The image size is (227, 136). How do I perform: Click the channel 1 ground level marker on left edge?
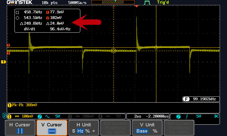pyautogui.click(x=3, y=62)
